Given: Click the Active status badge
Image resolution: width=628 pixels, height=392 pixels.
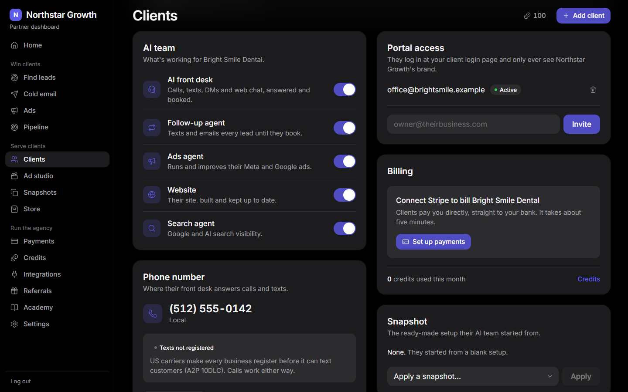Looking at the screenshot, I should [x=505, y=90].
